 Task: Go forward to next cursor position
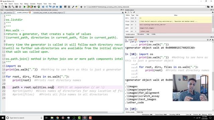85,7
